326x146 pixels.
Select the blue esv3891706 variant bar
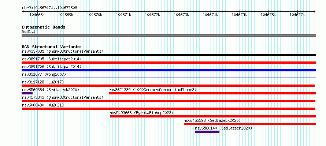tap(168, 70)
